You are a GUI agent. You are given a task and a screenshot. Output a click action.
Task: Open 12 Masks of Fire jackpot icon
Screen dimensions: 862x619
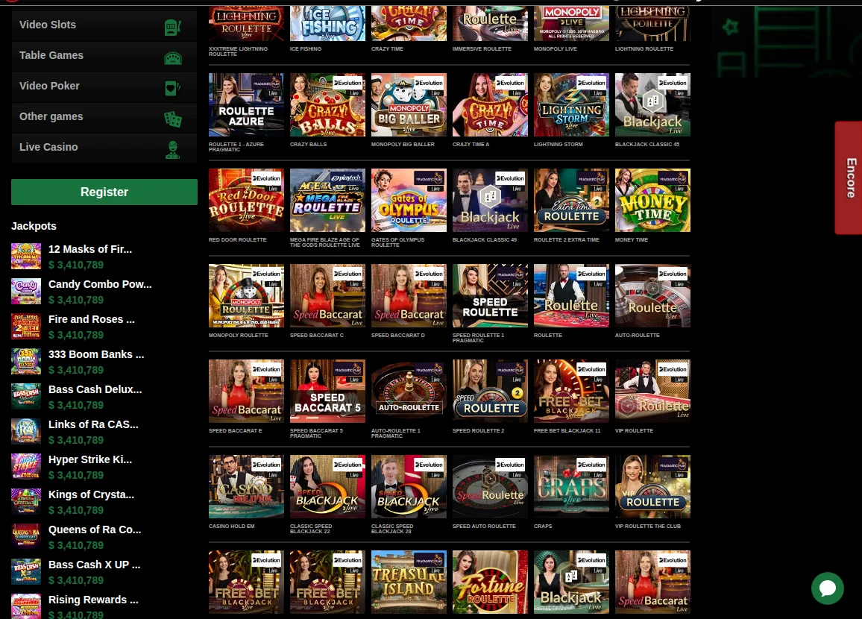[26, 256]
